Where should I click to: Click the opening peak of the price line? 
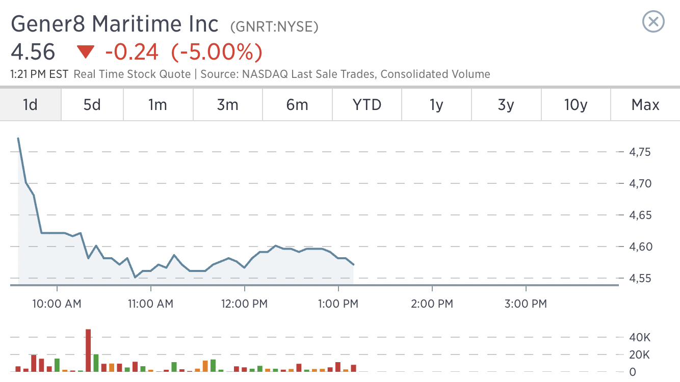click(x=18, y=139)
